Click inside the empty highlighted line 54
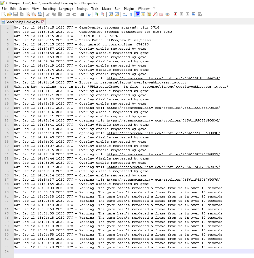This screenshot has height=258, width=254. click(x=134, y=251)
